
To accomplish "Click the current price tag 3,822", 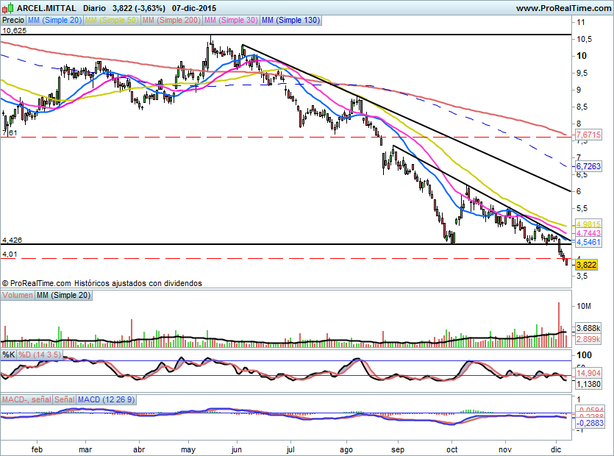I will pos(586,265).
